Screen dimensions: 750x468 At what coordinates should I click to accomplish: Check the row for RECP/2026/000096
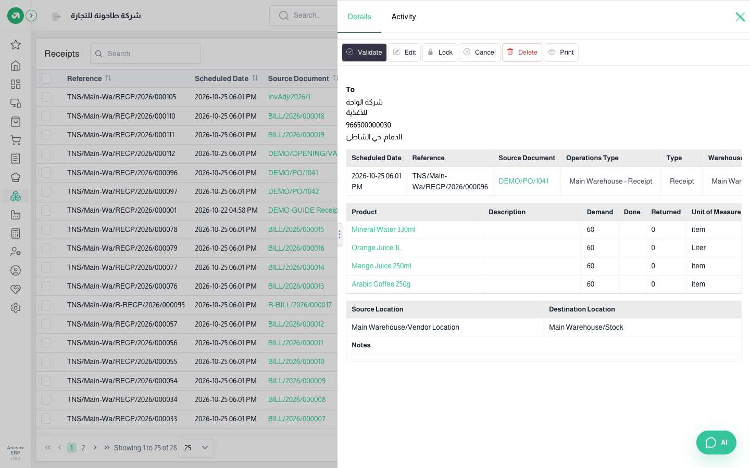(46, 173)
